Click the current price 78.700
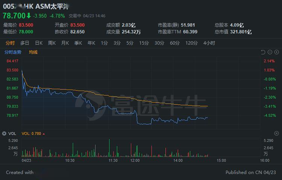 click(x=14, y=16)
